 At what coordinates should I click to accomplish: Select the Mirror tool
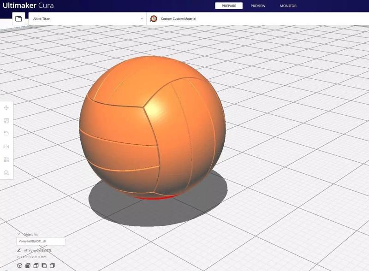[6, 146]
